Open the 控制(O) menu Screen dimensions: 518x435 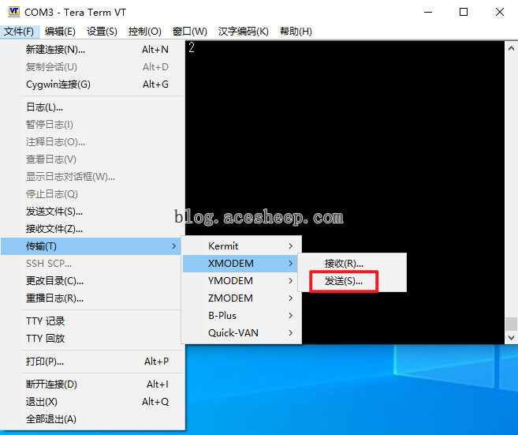(145, 32)
